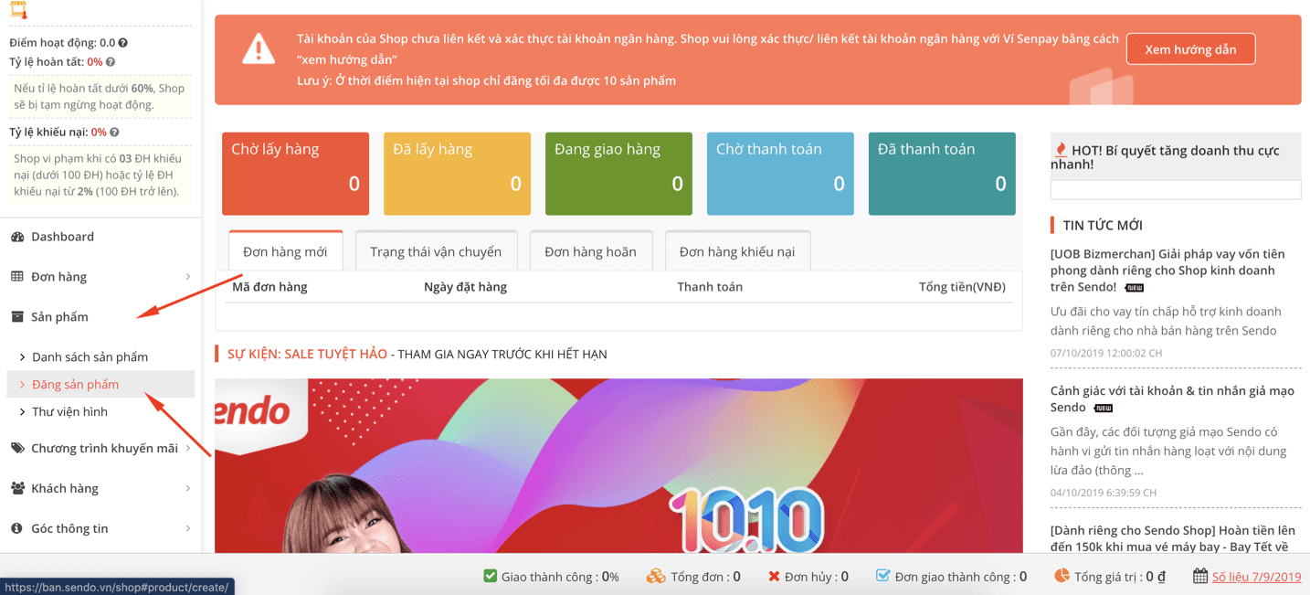Switch to Đơn hàng mới tab

click(x=285, y=251)
